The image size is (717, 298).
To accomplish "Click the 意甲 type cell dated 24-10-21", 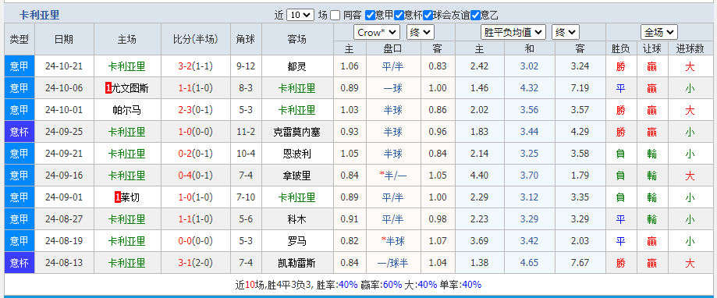I will 20,67.
